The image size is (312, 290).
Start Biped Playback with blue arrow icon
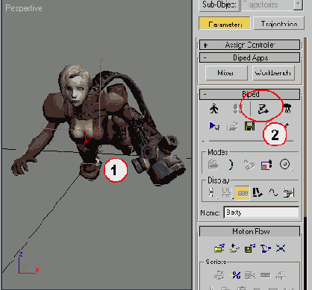click(213, 126)
